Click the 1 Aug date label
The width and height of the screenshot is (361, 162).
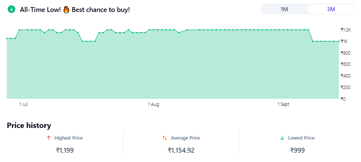pyautogui.click(x=153, y=104)
